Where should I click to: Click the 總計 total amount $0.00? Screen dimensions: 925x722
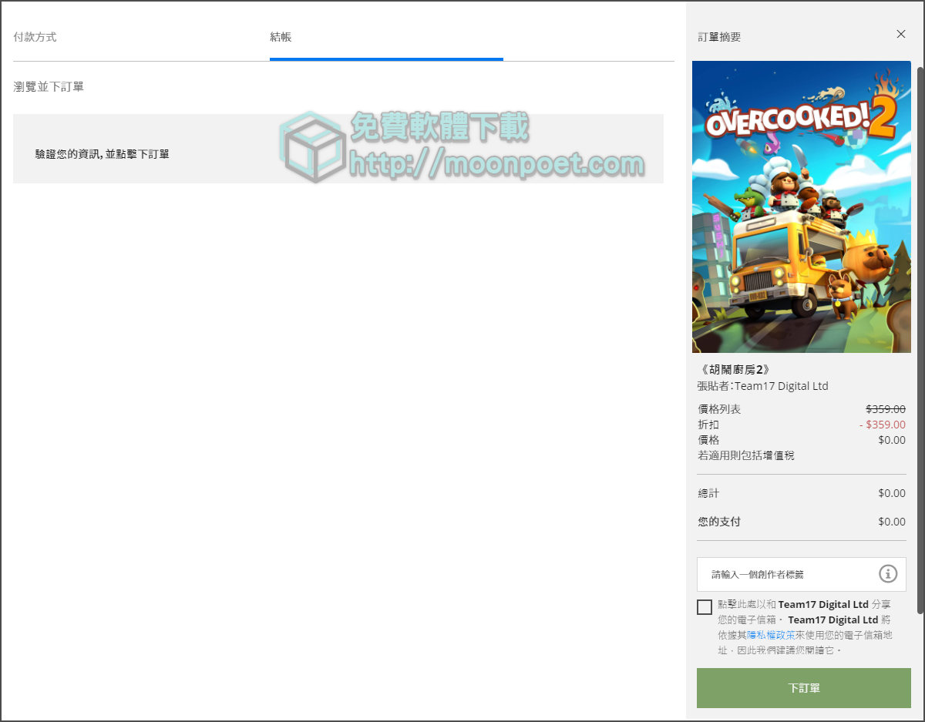coord(891,493)
